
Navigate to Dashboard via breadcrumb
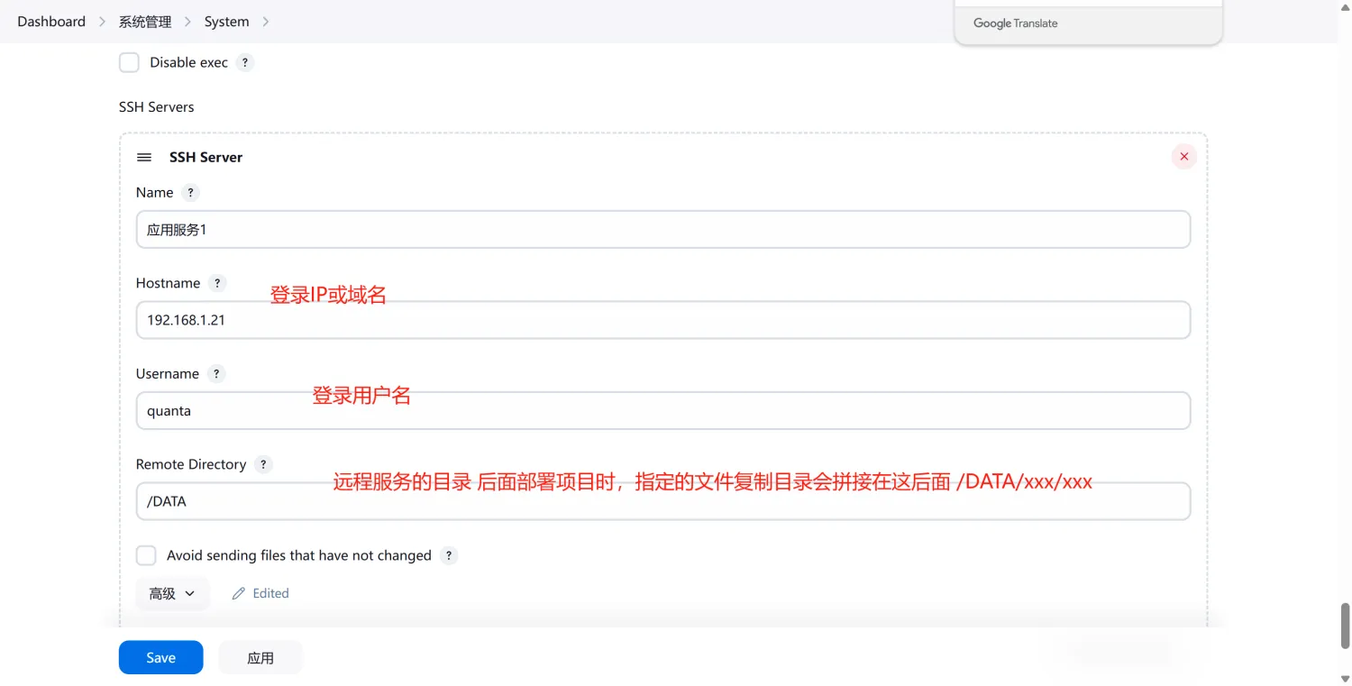[x=50, y=21]
